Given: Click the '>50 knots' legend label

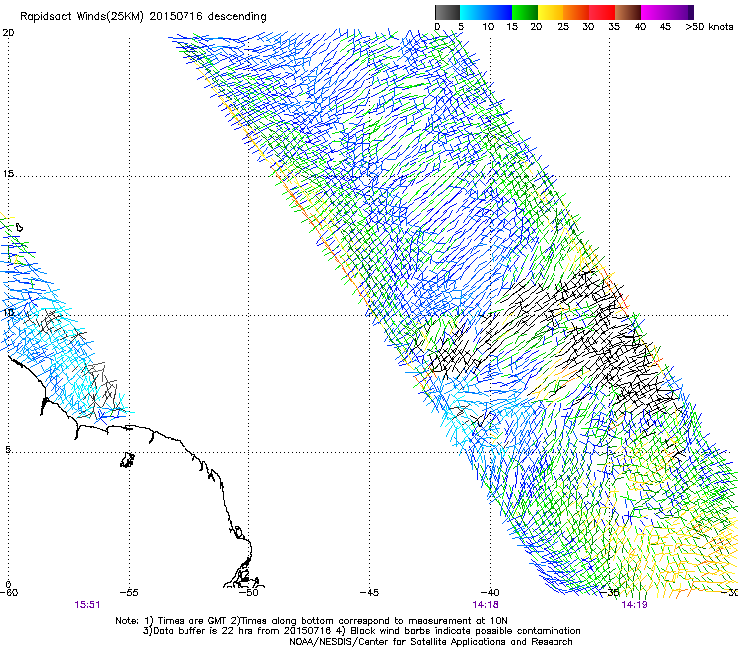Looking at the screenshot, I should (x=709, y=27).
